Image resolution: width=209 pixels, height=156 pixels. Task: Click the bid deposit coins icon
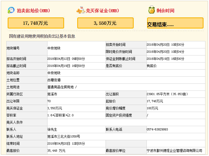click(x=80, y=11)
